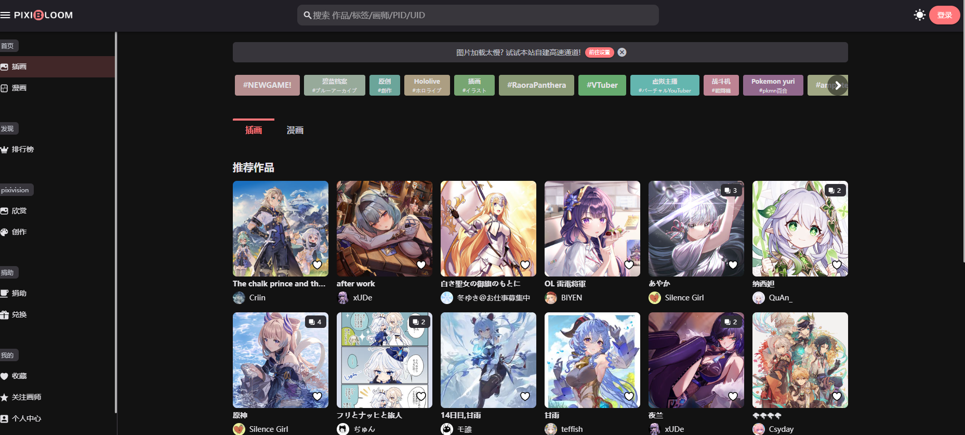The image size is (965, 435).
Task: Open 兑换 redeem gift in the sidebar
Action: (19, 314)
